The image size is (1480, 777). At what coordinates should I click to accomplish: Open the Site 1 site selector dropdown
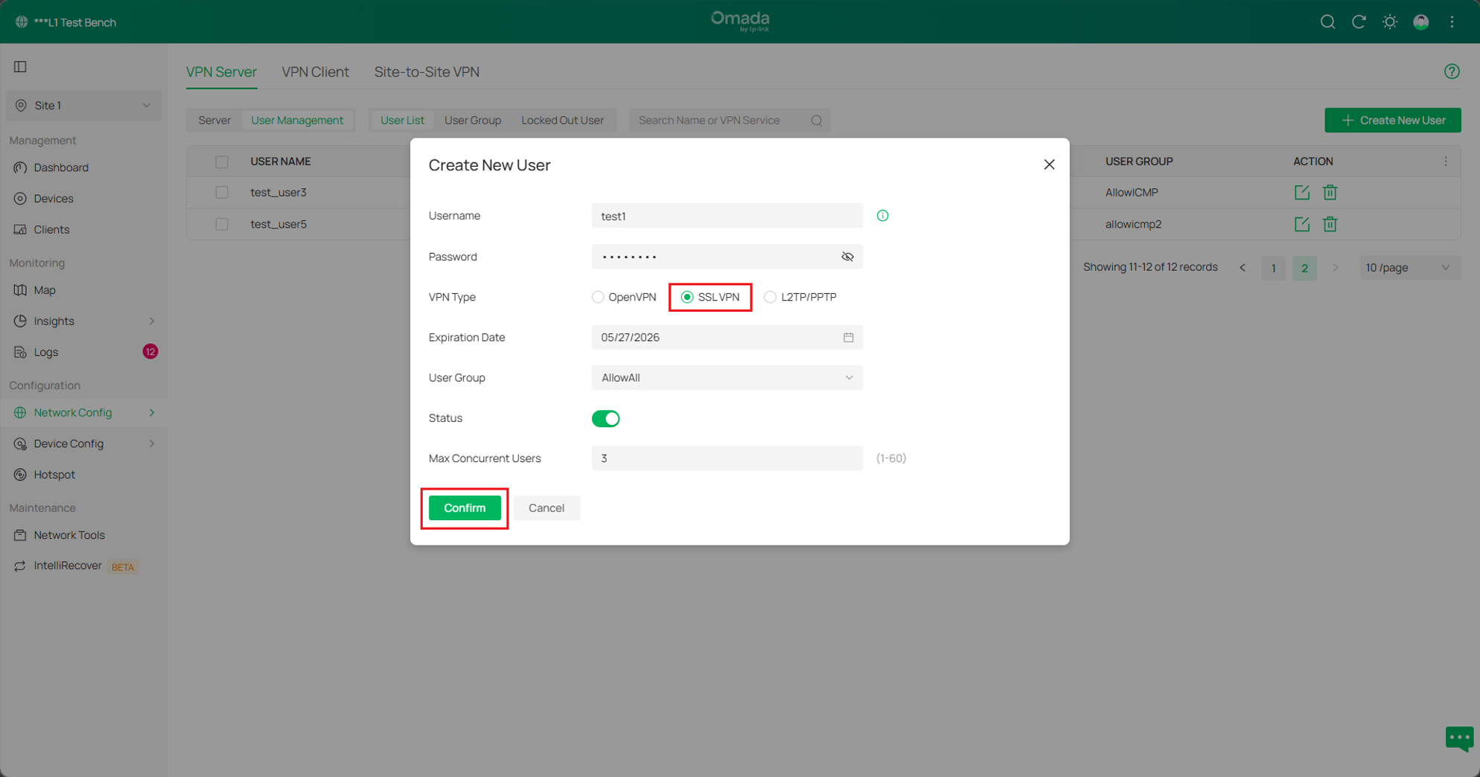83,106
